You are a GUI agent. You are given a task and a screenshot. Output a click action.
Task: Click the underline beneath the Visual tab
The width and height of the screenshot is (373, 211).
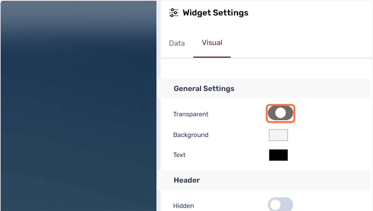pos(212,57)
